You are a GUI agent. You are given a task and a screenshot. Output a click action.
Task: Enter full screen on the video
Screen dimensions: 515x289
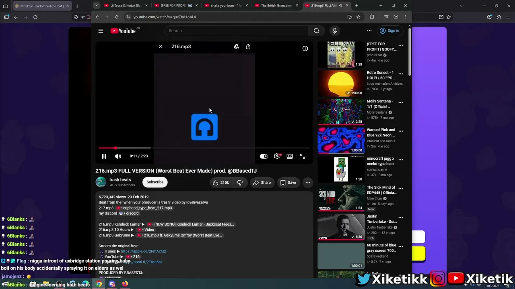pos(303,156)
